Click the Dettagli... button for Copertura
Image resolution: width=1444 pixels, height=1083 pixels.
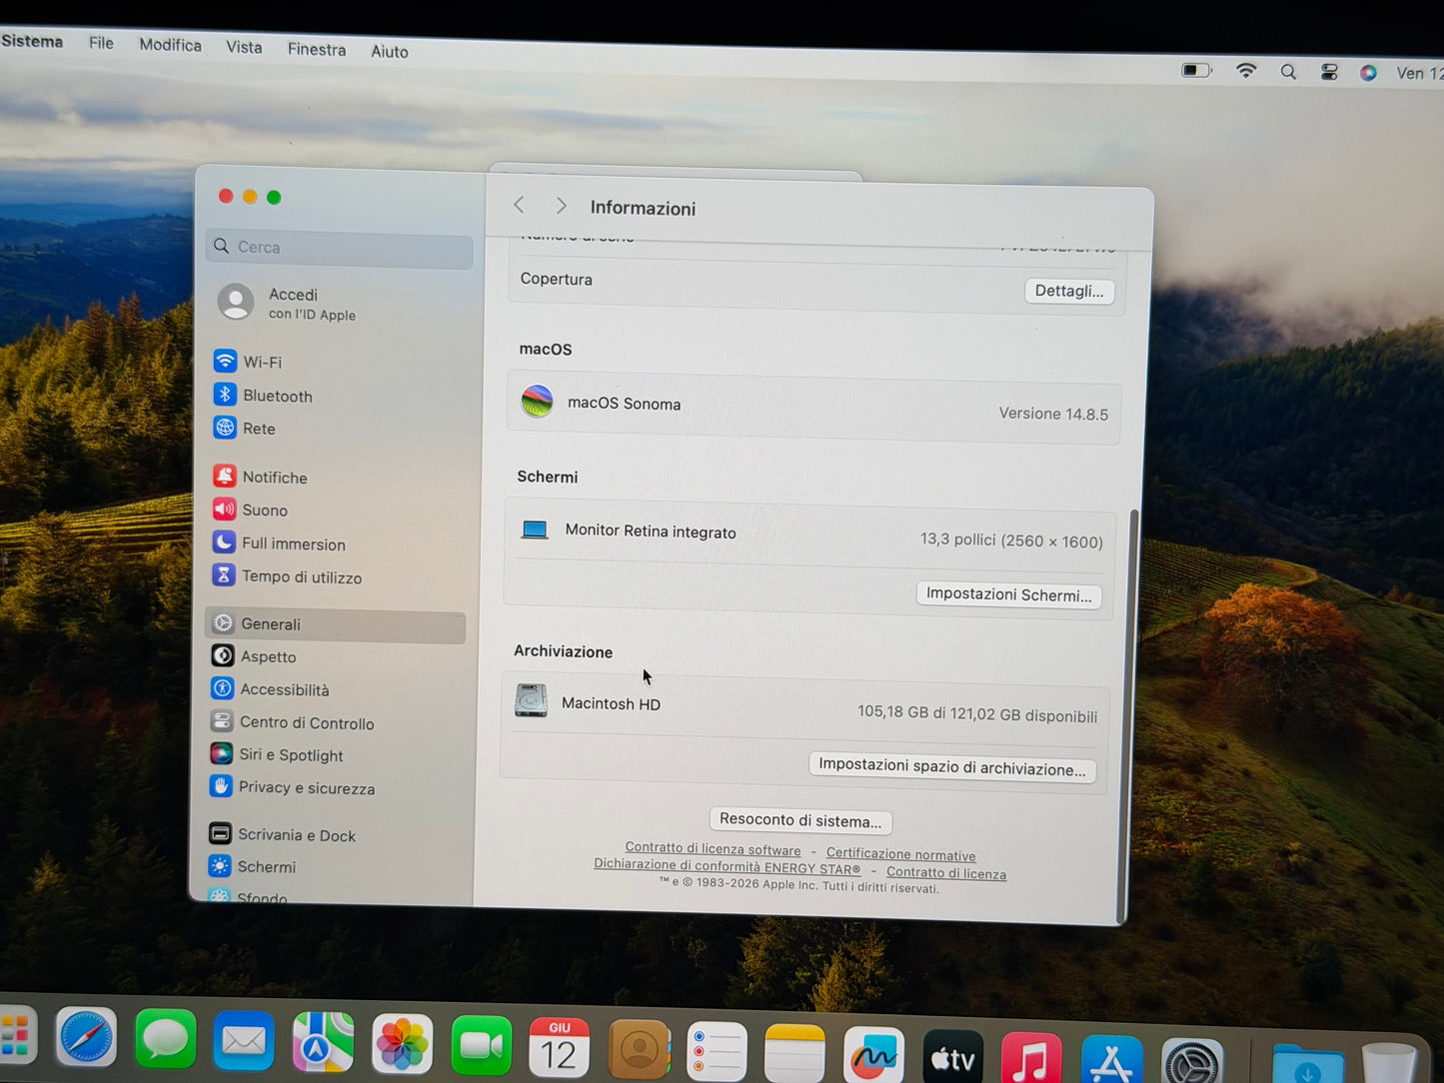pyautogui.click(x=1069, y=291)
